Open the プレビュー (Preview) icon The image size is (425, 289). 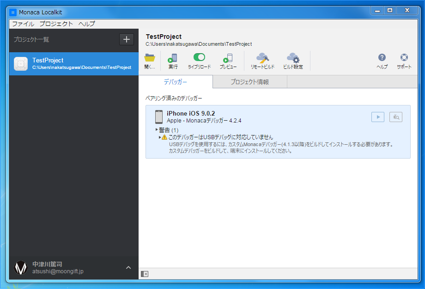pyautogui.click(x=228, y=58)
